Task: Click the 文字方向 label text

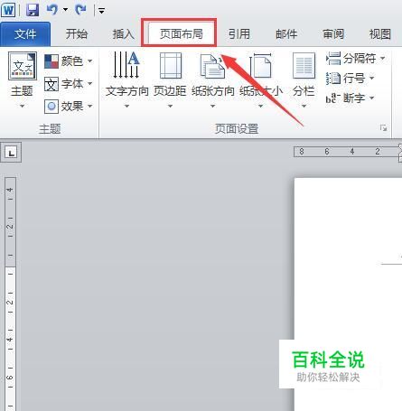Action: click(127, 91)
